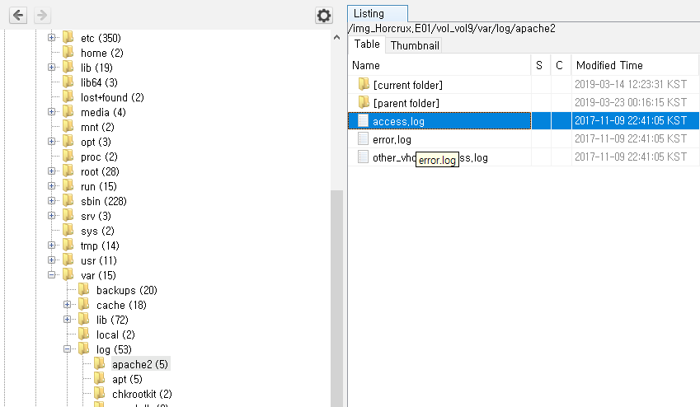Click the lost+found folder icon

coord(68,97)
